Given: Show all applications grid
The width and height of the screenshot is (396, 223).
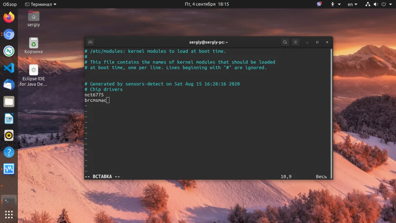Looking at the screenshot, I should [9, 214].
